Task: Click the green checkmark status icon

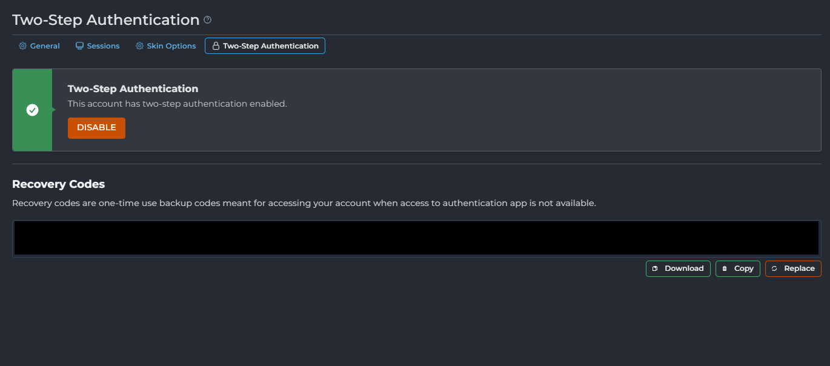Action: [x=33, y=110]
